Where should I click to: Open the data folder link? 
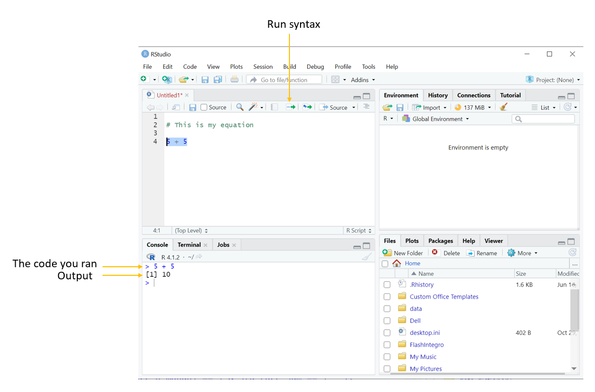pos(416,309)
